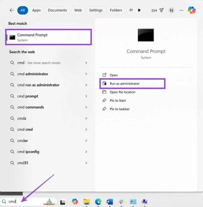203x207 pixels.
Task: Select web suggestion 'cmd cmd'
Action: [x=49, y=130]
